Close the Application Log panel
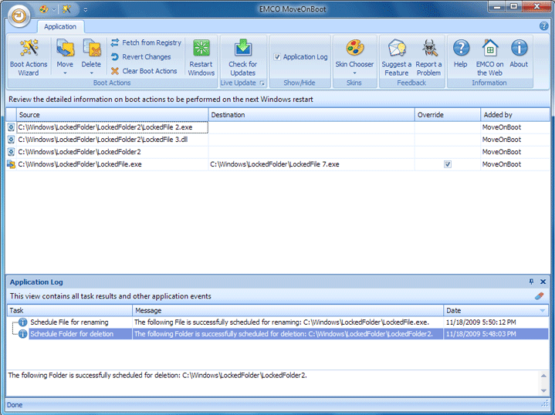This screenshot has width=555, height=415. pos(543,282)
